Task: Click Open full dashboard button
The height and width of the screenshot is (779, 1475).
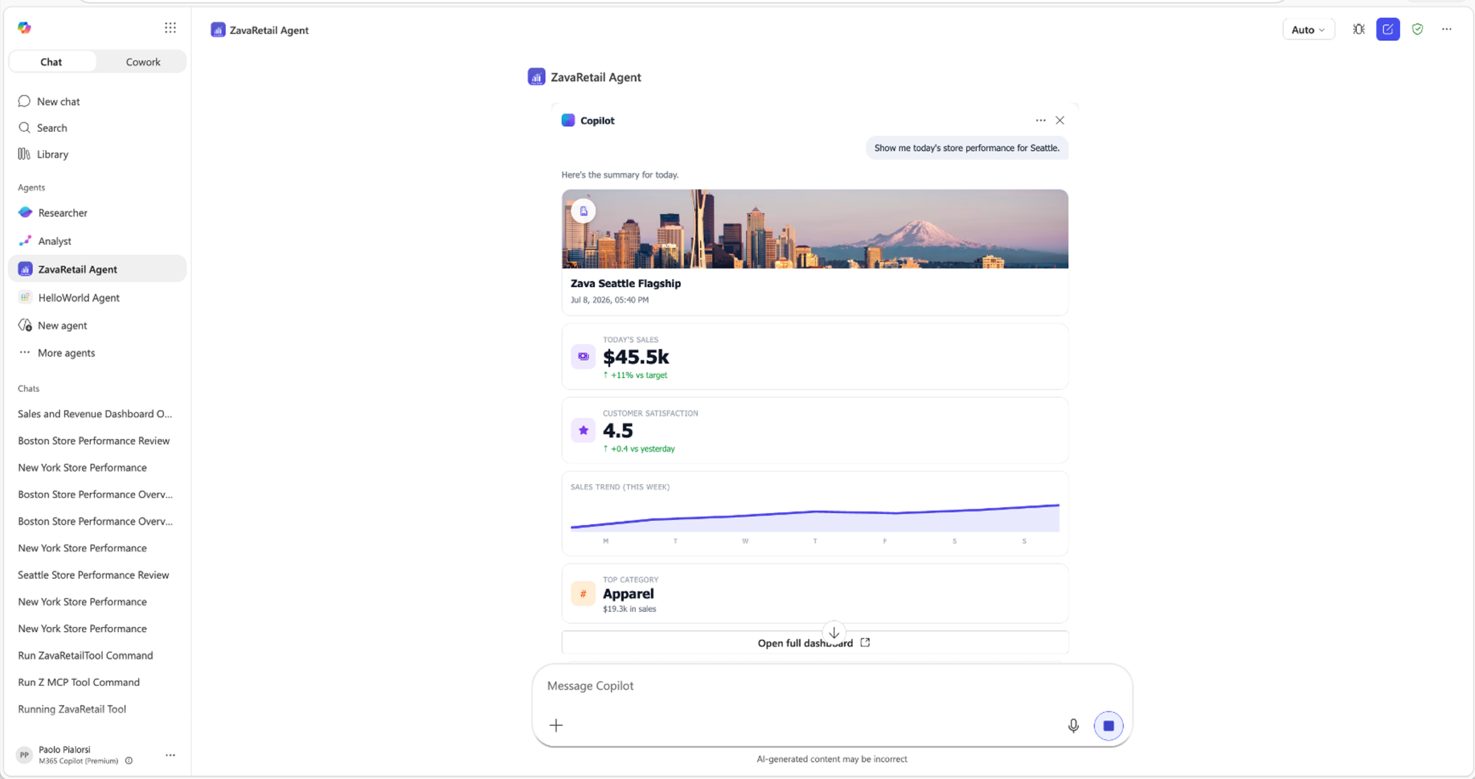Action: coord(815,643)
